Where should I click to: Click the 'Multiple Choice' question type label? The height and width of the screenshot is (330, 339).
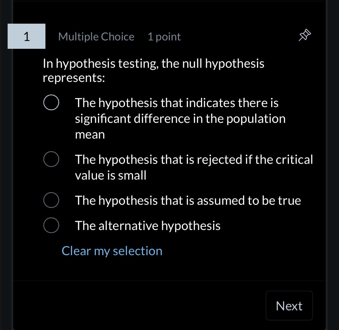[96, 37]
